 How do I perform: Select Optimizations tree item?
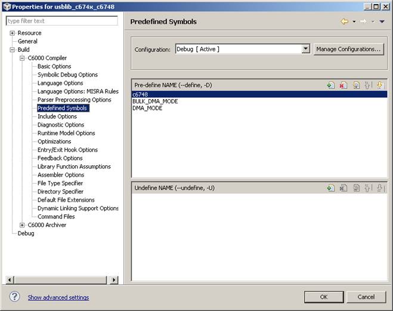[x=54, y=141]
